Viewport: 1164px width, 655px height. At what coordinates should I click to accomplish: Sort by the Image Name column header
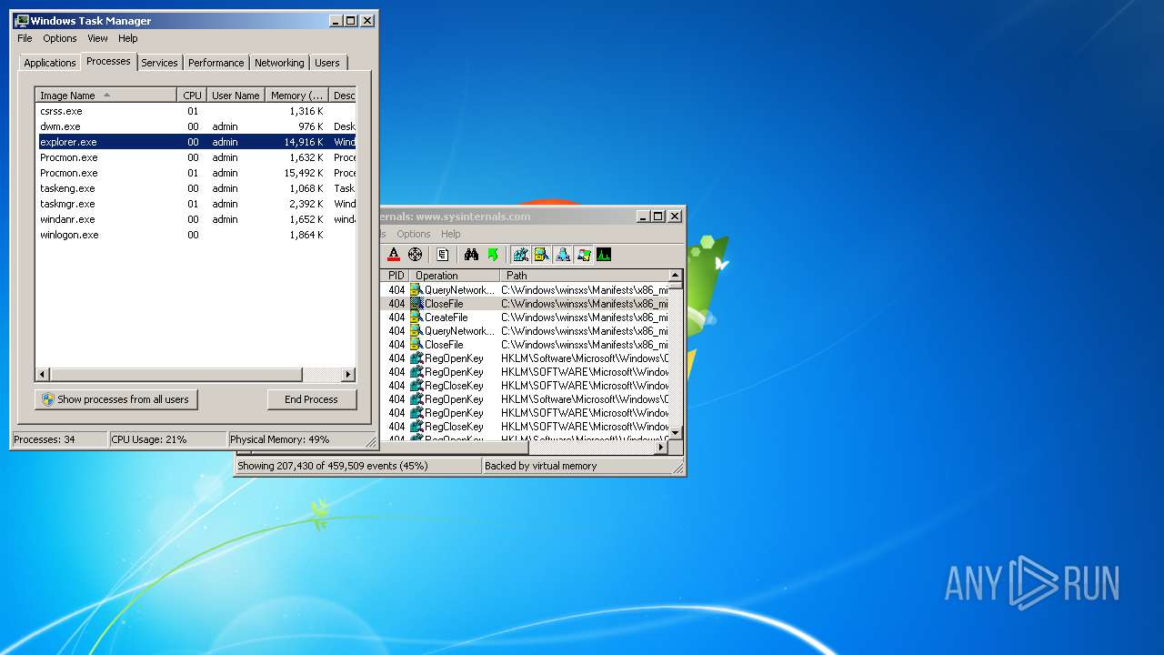pyautogui.click(x=106, y=96)
